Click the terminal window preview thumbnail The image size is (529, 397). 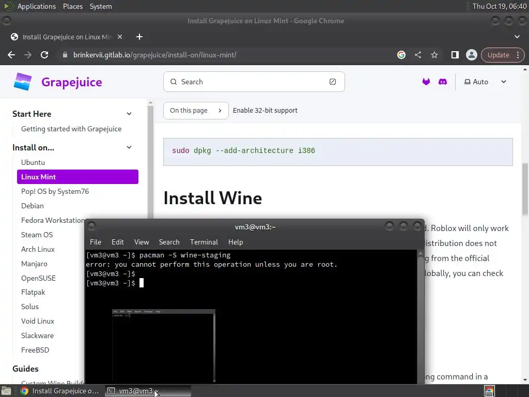pos(164,346)
